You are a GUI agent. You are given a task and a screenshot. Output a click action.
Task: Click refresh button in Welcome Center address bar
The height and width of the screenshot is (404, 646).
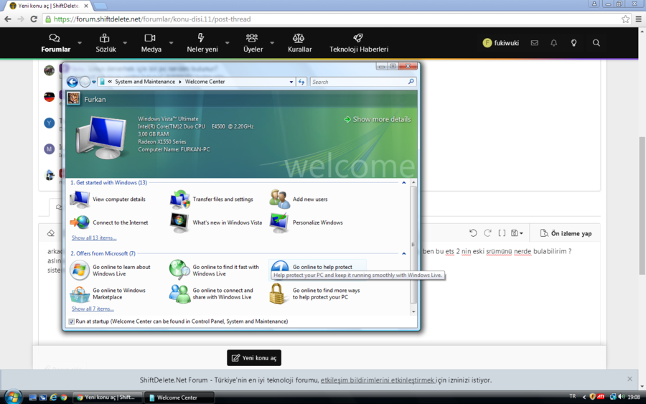coord(301,82)
